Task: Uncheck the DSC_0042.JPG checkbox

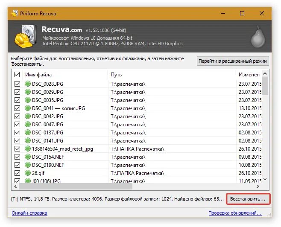Action: [17, 116]
